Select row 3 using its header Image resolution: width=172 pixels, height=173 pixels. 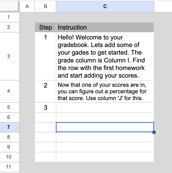coord(9,56)
